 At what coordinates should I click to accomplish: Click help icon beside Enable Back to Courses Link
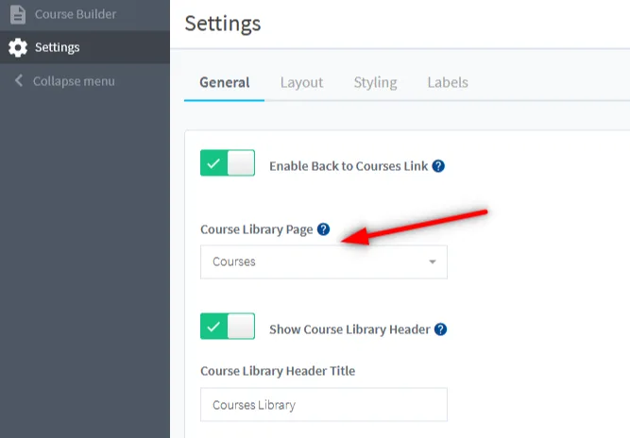tap(438, 166)
